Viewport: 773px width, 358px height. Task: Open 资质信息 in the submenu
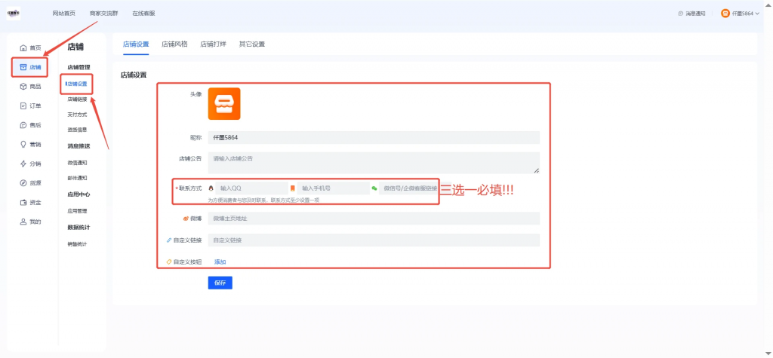click(x=78, y=130)
